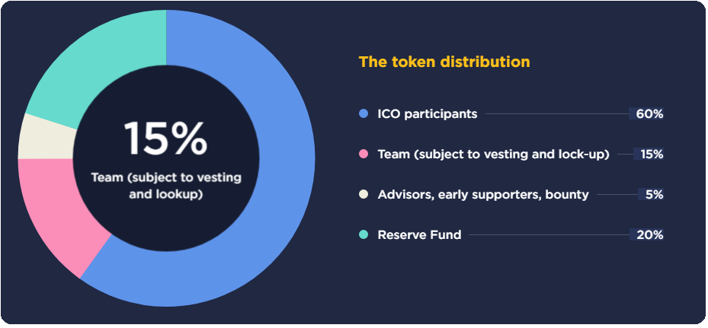Click the 60% value badge
The image size is (708, 328).
pyautogui.click(x=646, y=113)
